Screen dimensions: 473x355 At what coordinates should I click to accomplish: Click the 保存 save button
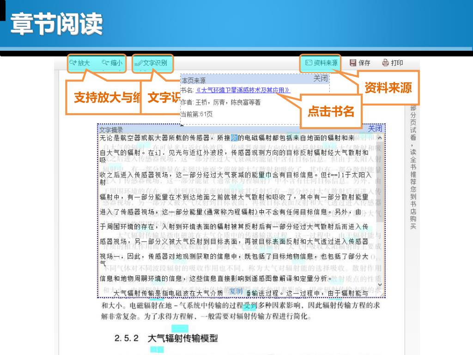point(360,63)
